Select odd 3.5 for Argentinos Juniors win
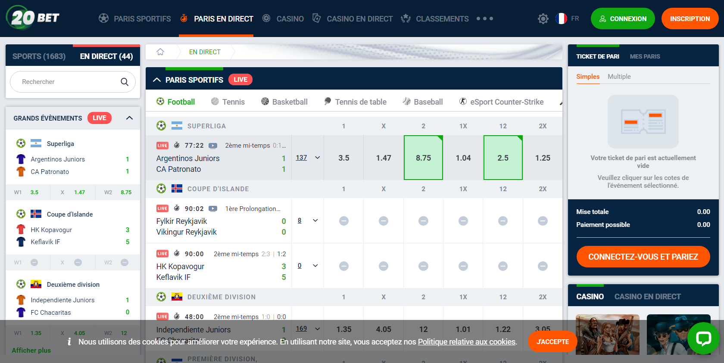Viewport: 724px width, 363px height. (x=344, y=158)
